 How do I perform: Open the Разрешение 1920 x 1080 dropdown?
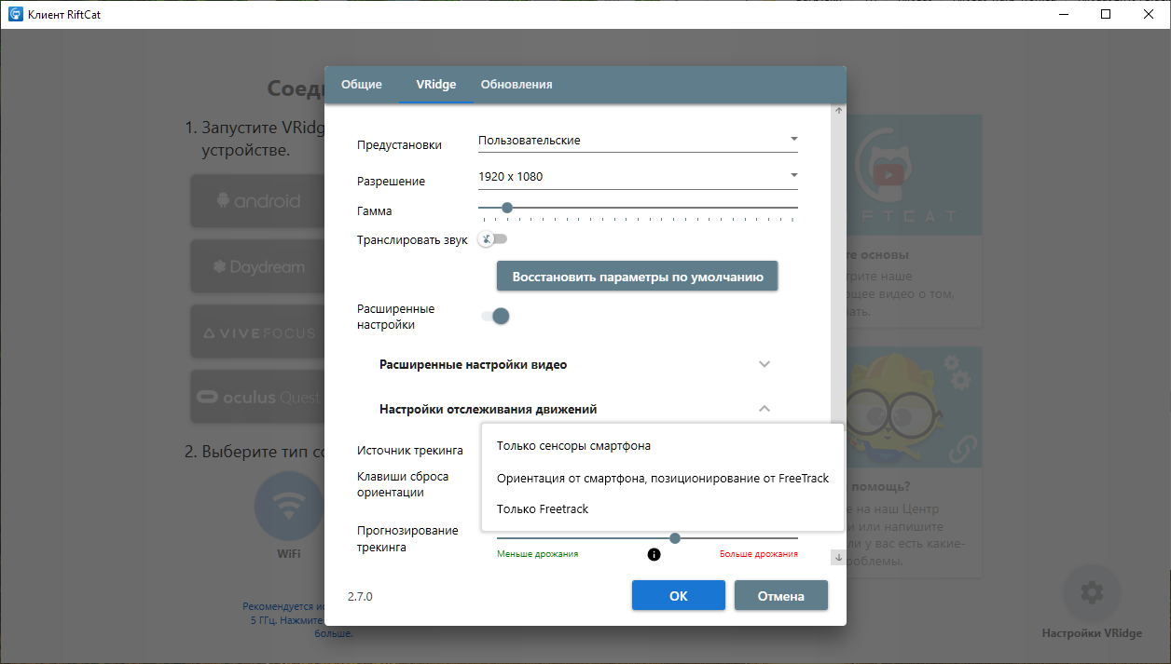[638, 177]
